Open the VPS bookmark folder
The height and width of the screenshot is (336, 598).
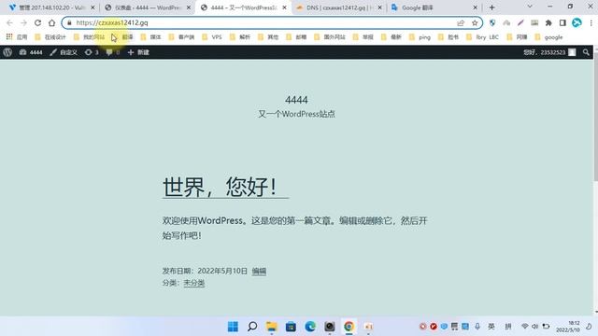click(212, 37)
